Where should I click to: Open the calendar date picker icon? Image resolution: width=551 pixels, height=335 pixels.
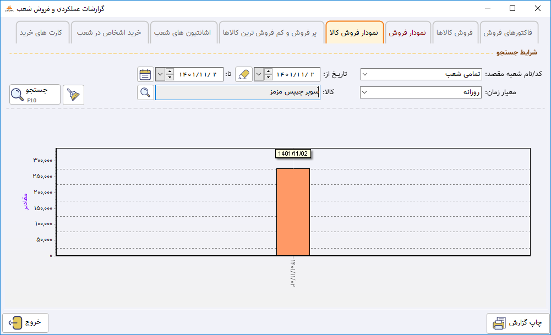(145, 74)
